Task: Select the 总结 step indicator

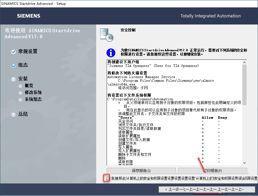Action: 13,114
